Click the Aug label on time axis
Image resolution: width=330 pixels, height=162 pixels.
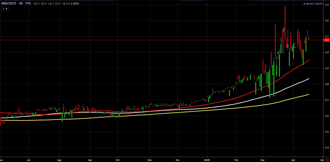(60, 160)
